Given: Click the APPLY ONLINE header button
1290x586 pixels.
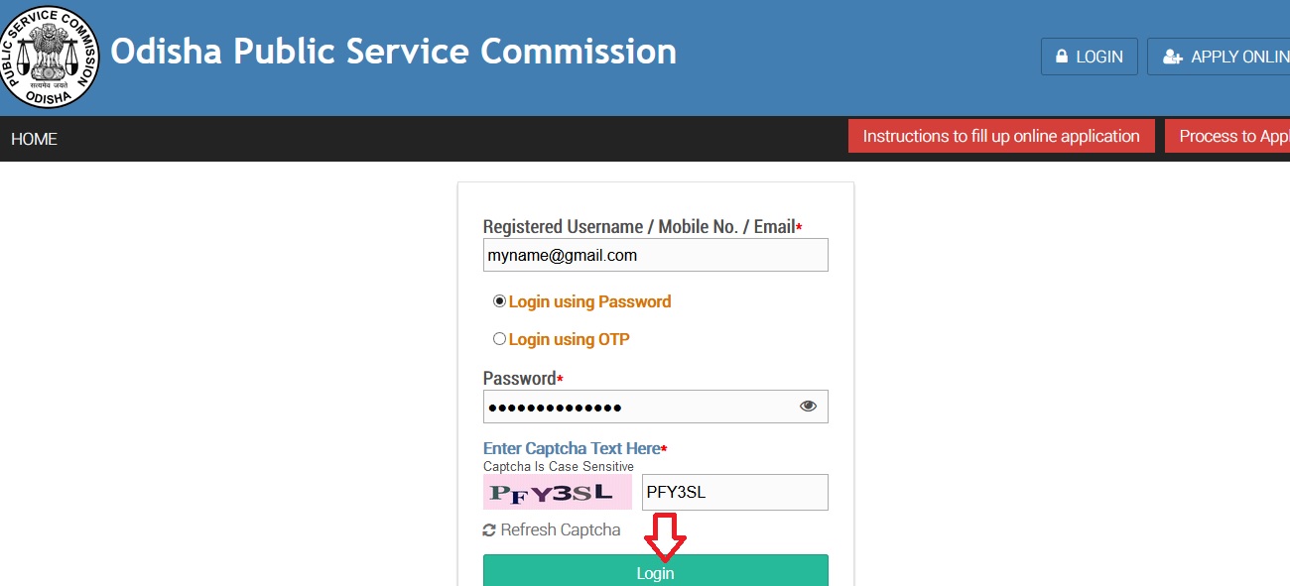Looking at the screenshot, I should (1219, 57).
